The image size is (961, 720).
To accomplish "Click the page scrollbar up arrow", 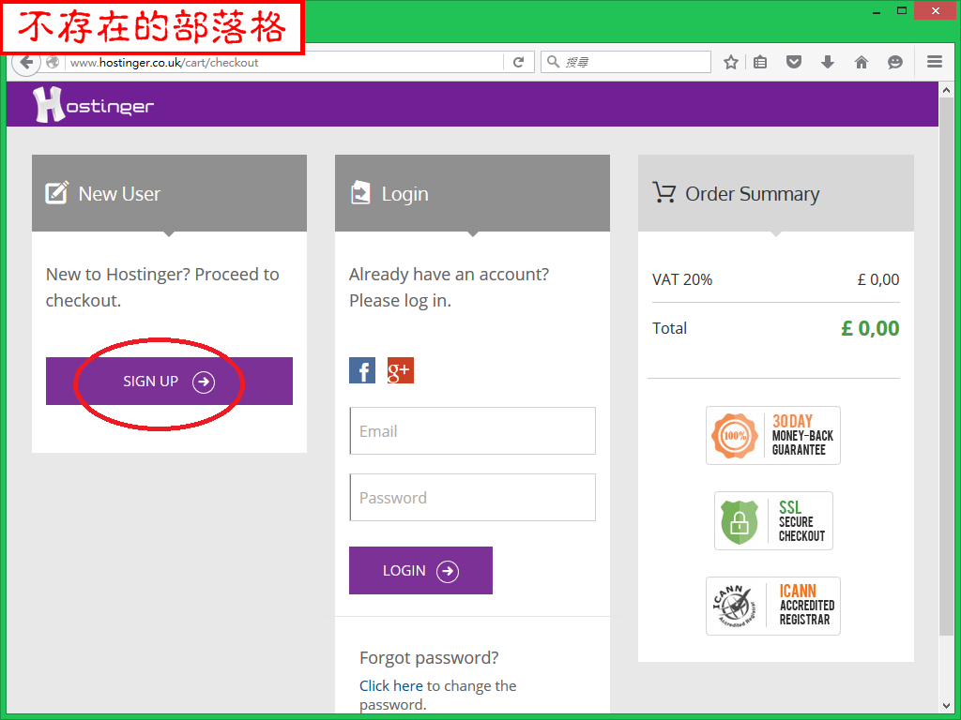I will [x=946, y=90].
